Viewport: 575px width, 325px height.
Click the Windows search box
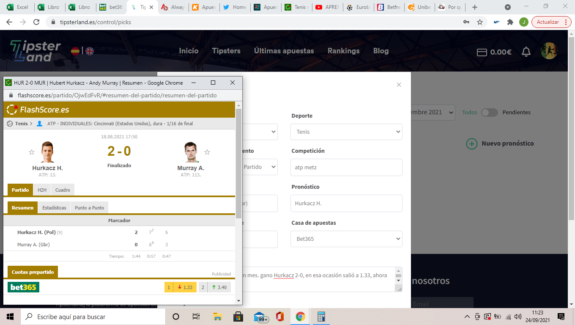93,317
